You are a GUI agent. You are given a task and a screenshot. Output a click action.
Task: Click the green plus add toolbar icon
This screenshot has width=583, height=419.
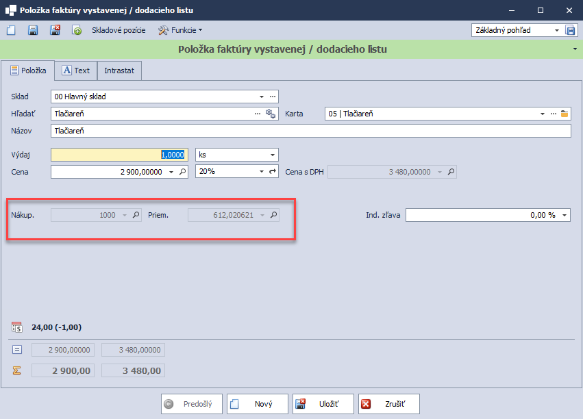(x=77, y=30)
